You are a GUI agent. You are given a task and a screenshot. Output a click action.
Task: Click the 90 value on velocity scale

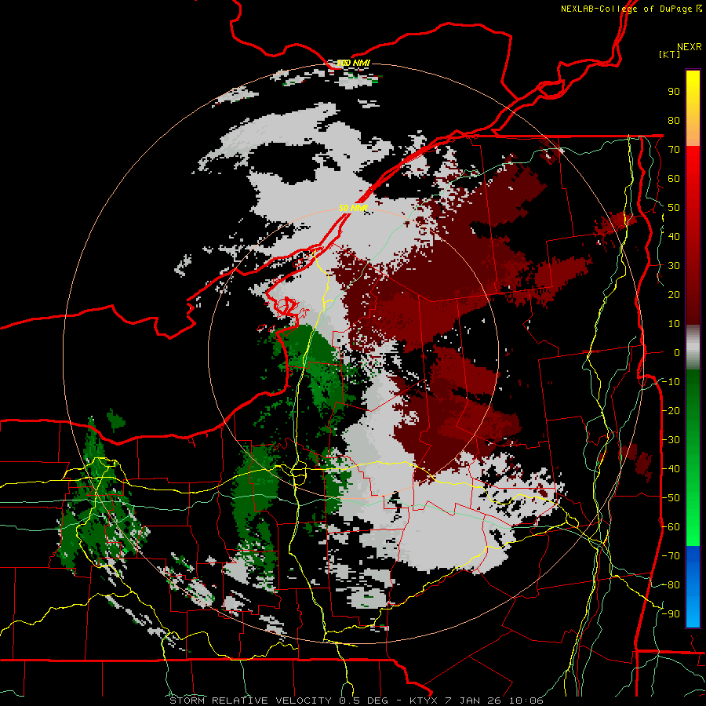click(x=674, y=92)
